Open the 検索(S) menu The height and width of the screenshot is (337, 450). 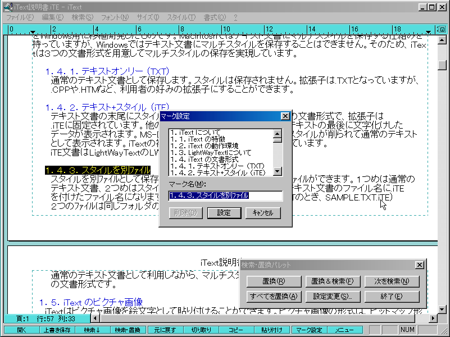[x=83, y=17]
